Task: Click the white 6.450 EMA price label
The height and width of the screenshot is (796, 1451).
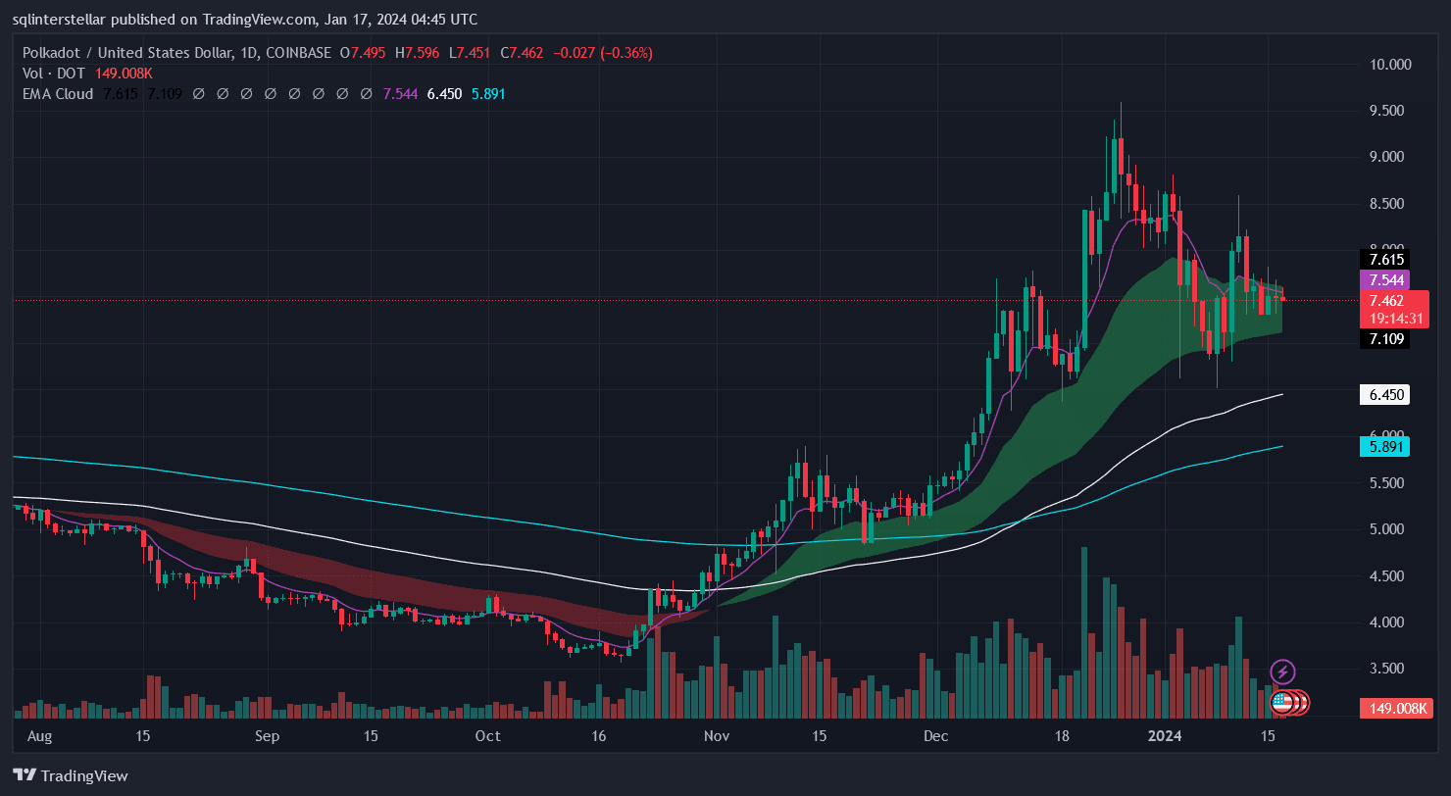Action: 1390,395
